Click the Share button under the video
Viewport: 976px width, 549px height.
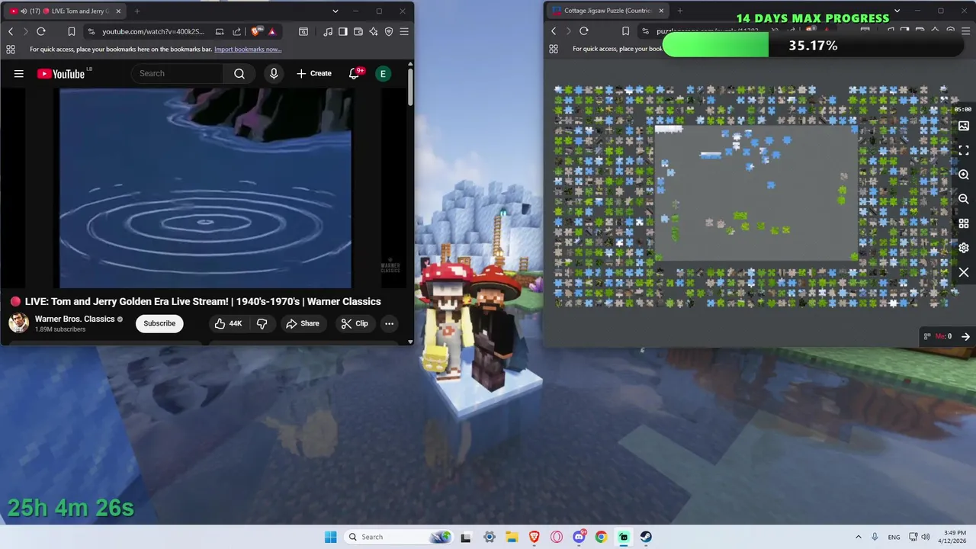(x=303, y=323)
